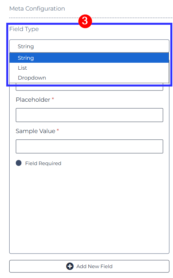The height and width of the screenshot is (278, 173).
Task: Select the highlighted String option
Action: coord(89,58)
